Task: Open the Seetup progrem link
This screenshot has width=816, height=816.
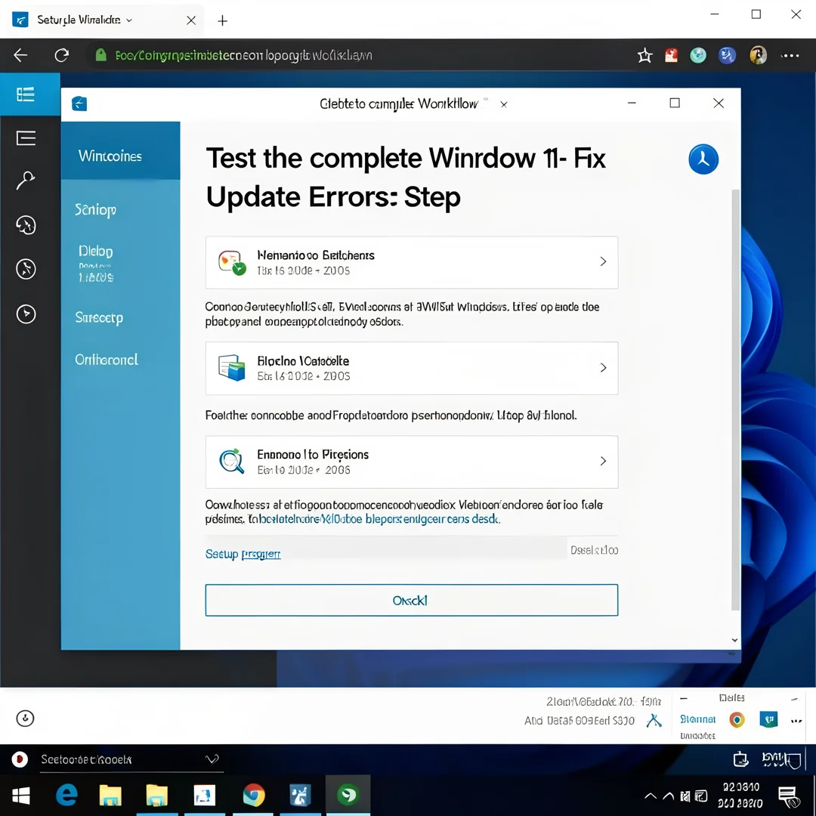Action: pyautogui.click(x=243, y=554)
